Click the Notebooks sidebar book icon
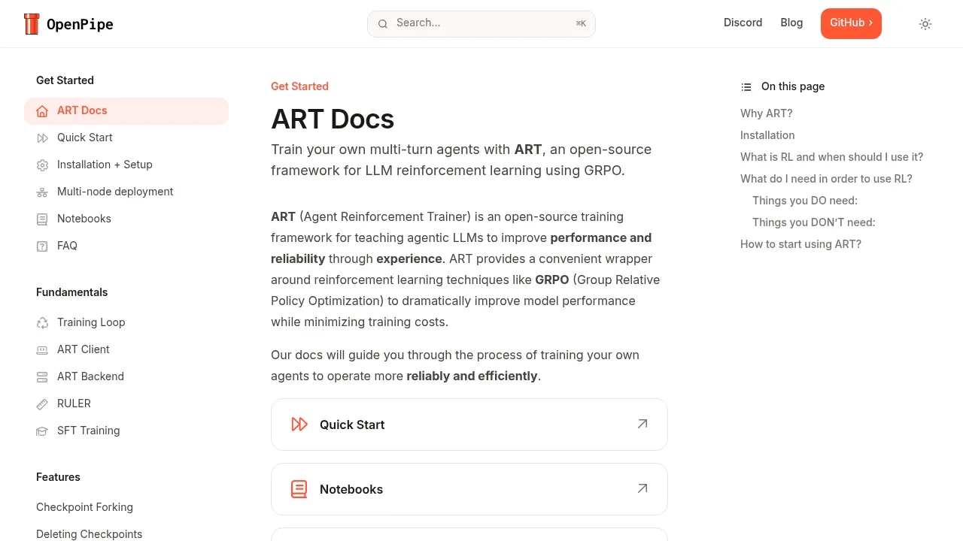 coord(42,219)
